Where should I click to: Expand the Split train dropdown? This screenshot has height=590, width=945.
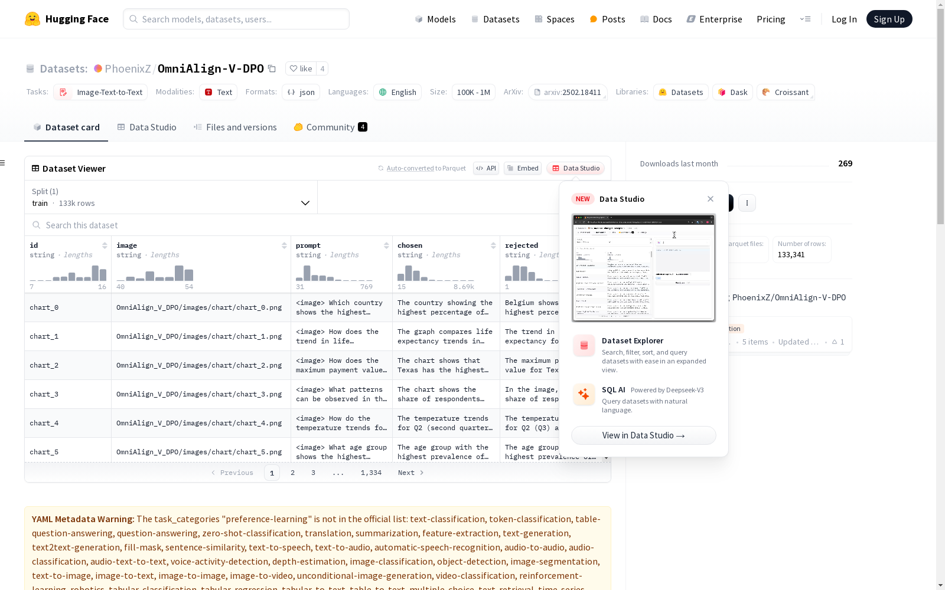pos(171,197)
